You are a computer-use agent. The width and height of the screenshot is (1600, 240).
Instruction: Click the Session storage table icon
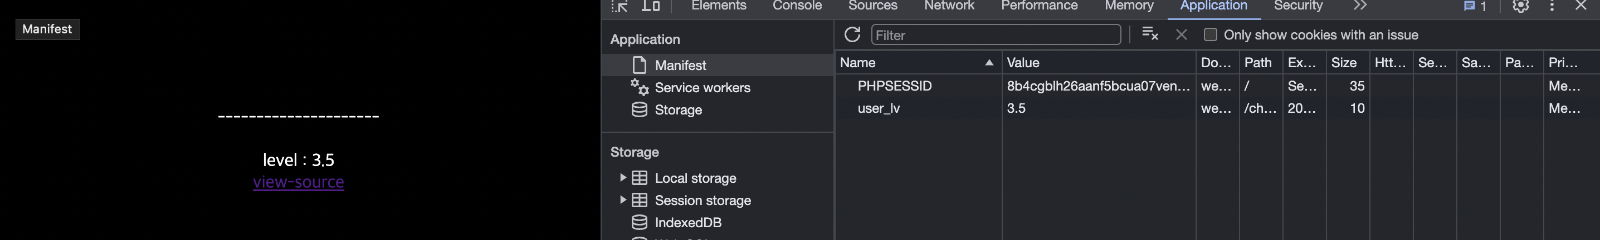tap(639, 201)
